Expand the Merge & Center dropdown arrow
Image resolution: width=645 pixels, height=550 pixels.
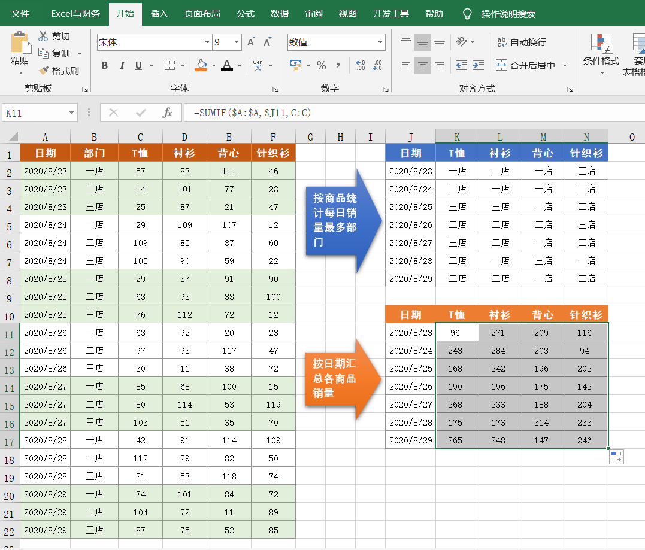coord(565,66)
